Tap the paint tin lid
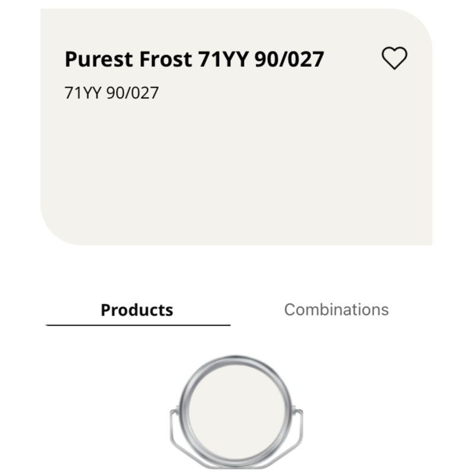Viewport: 473px width, 473px height. (x=236, y=408)
